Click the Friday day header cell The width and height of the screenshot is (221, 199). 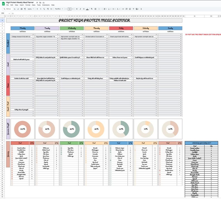[x=121, y=28]
